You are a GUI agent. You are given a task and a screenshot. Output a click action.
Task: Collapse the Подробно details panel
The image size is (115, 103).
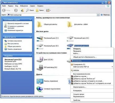[x=30, y=56]
